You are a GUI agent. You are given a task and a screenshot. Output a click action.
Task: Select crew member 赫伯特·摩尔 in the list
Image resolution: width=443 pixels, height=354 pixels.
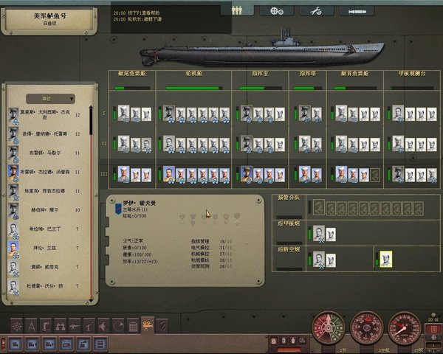tap(44, 210)
